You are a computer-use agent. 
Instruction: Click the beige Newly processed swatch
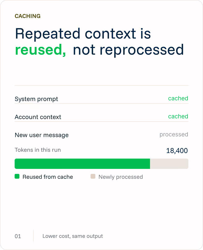[x=93, y=177]
